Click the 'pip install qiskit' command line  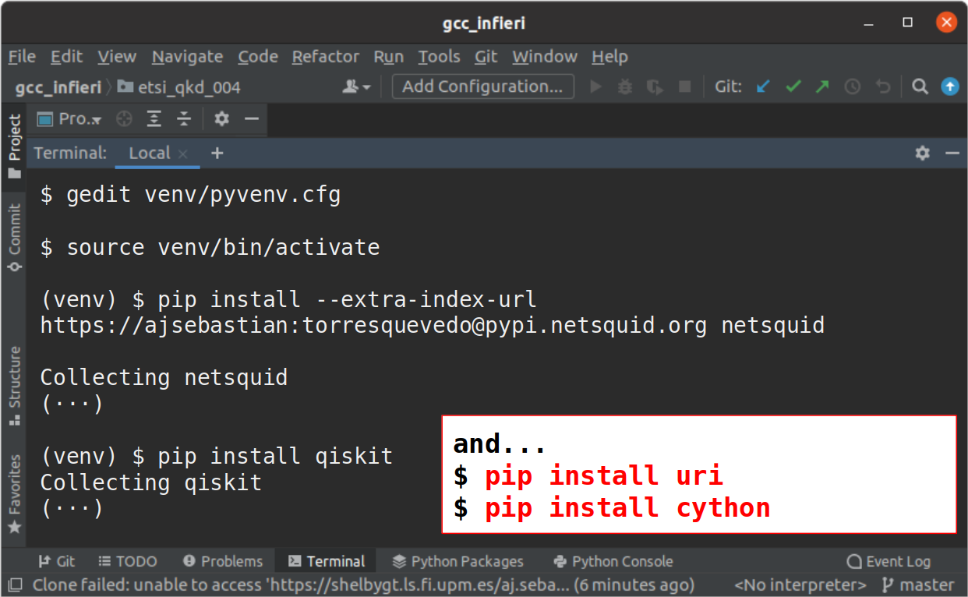pyautogui.click(x=217, y=455)
